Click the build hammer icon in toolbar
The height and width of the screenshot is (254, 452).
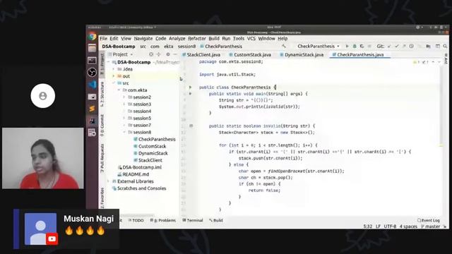pyautogui.click(x=284, y=46)
